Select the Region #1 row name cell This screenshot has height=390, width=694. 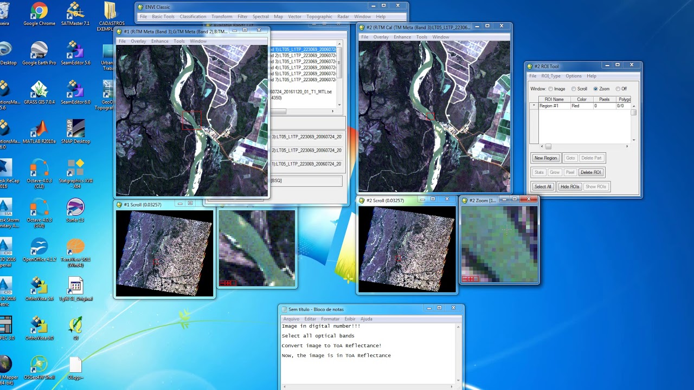(x=554, y=106)
